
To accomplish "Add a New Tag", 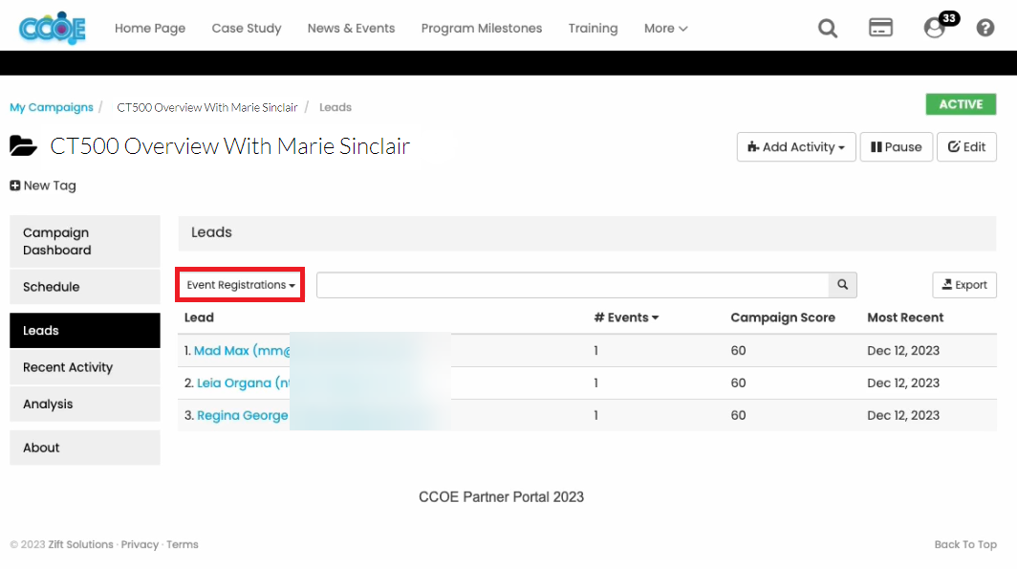I will 43,186.
